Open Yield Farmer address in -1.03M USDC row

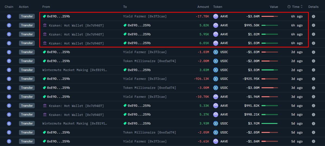[x=145, y=52]
